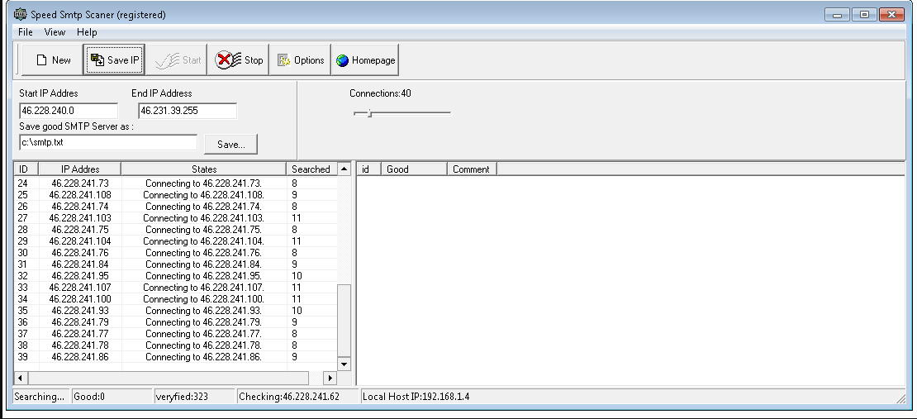Image resolution: width=917 pixels, height=419 pixels.
Task: Select row 37 with IP 46.228.241.77
Action: 176,334
